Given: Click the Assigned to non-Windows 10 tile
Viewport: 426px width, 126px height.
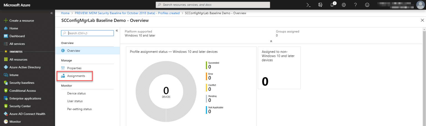Looking at the screenshot, I should 279,68.
